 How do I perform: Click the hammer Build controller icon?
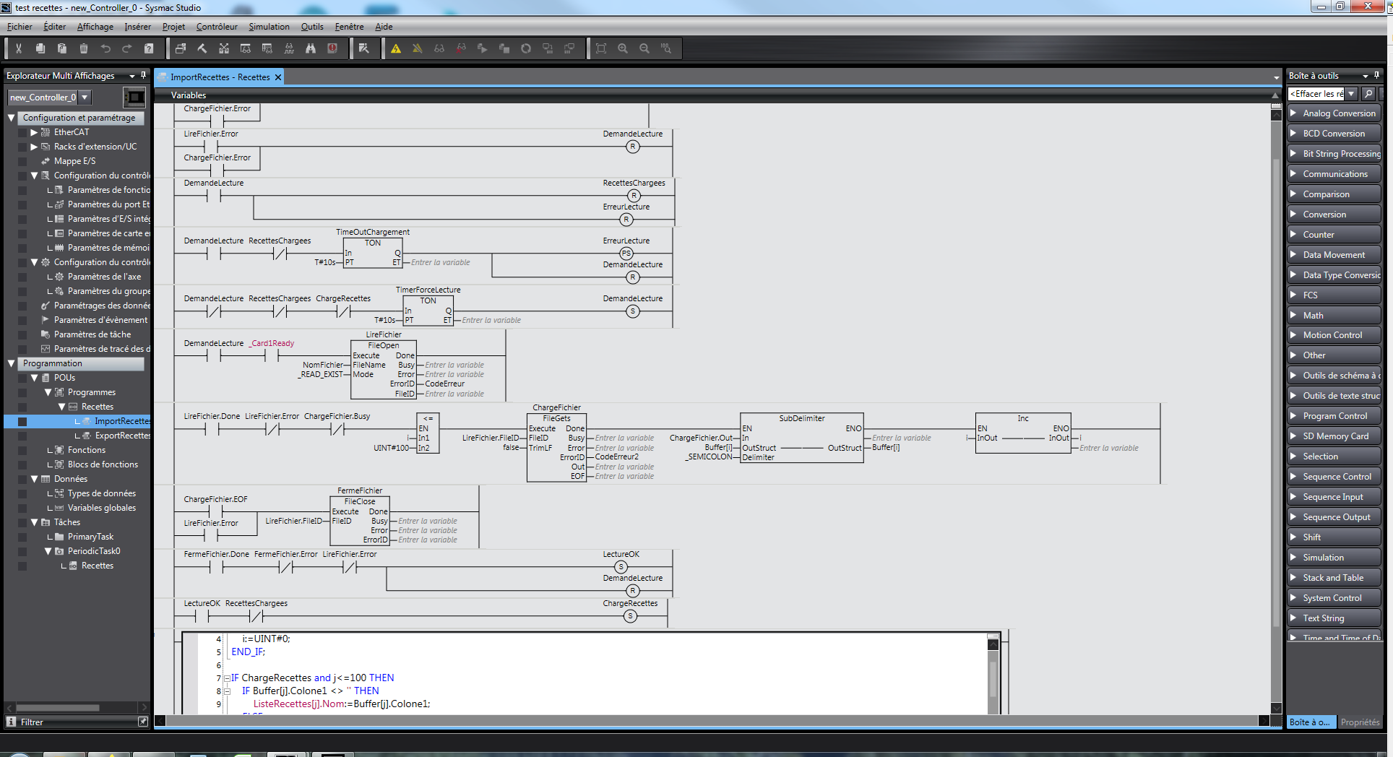[x=202, y=48]
